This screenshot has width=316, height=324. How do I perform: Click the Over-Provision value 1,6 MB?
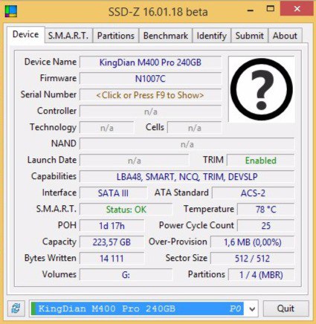[x=253, y=242]
